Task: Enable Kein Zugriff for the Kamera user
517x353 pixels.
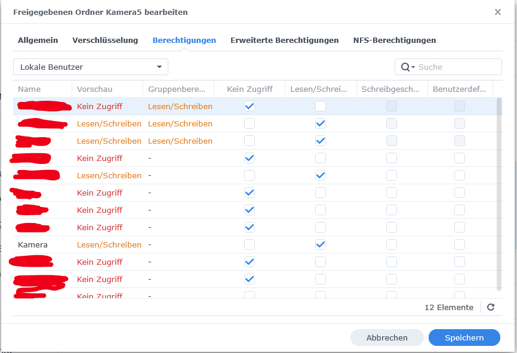Action: (x=250, y=244)
